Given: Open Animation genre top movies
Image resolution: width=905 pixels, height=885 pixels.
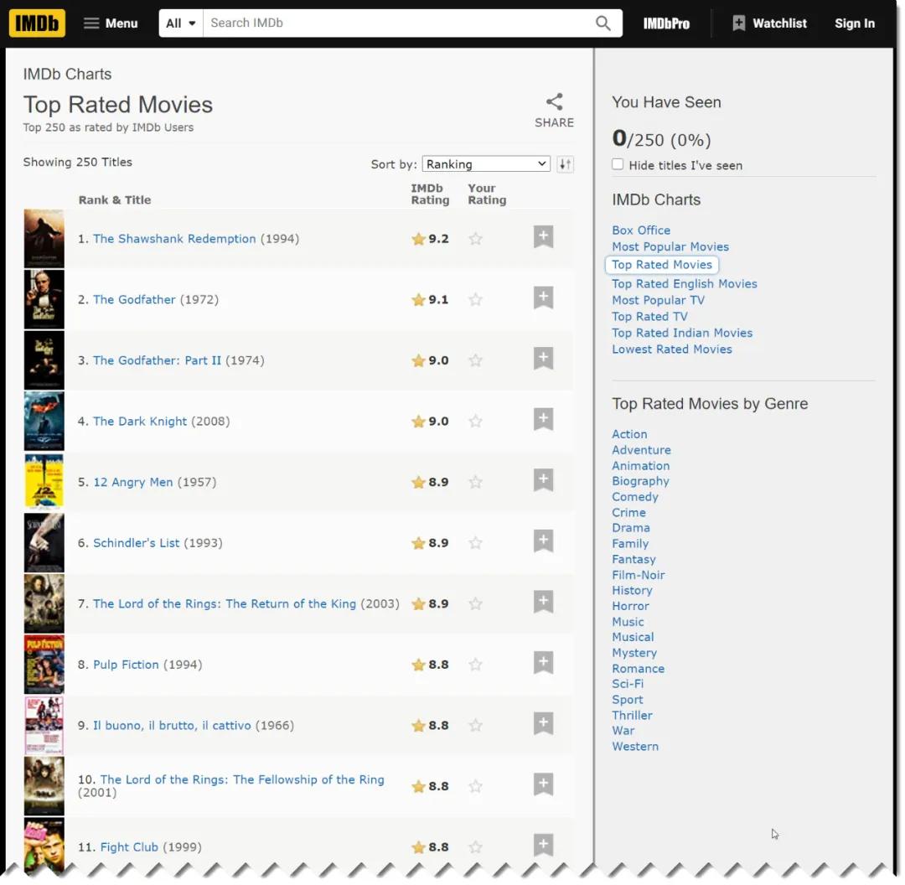Looking at the screenshot, I should click(x=641, y=466).
